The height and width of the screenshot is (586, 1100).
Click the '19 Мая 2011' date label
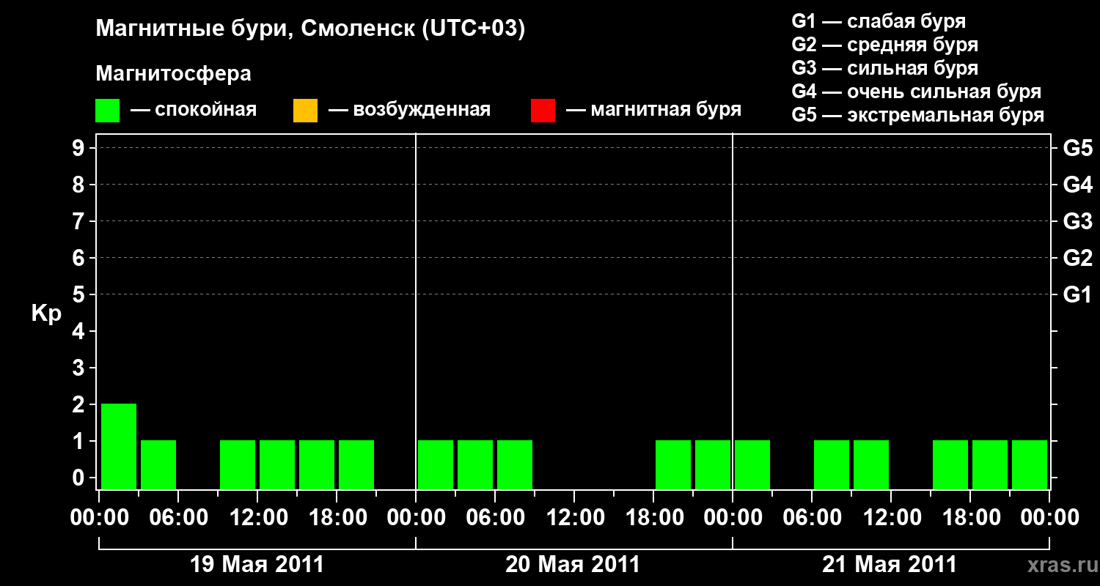[257, 565]
